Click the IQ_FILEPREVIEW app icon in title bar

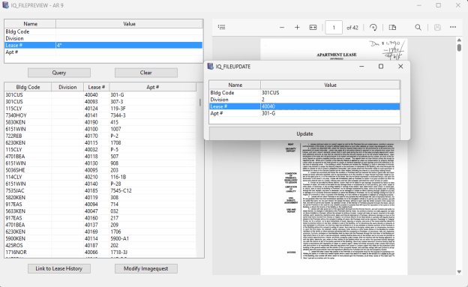tap(5, 5)
